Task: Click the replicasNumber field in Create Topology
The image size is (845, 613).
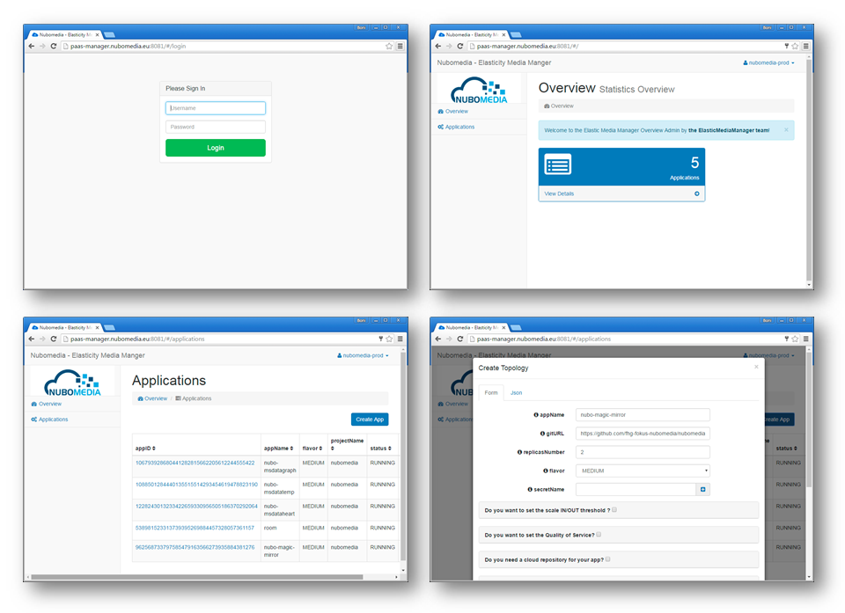Action: 643,452
